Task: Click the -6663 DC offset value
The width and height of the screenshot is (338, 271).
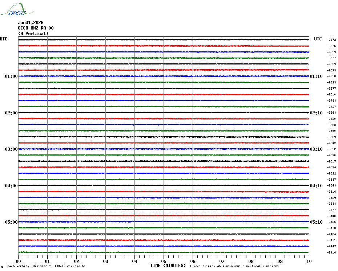Action: coord(331,113)
